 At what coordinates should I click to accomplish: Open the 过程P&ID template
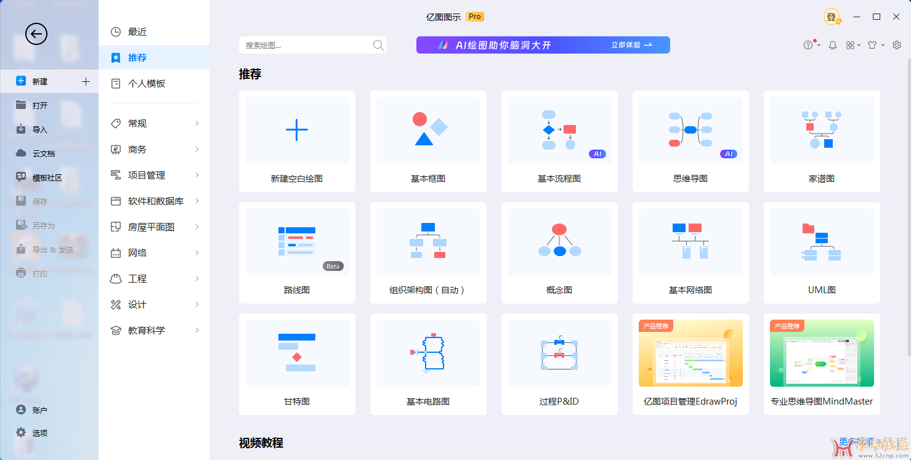(559, 365)
